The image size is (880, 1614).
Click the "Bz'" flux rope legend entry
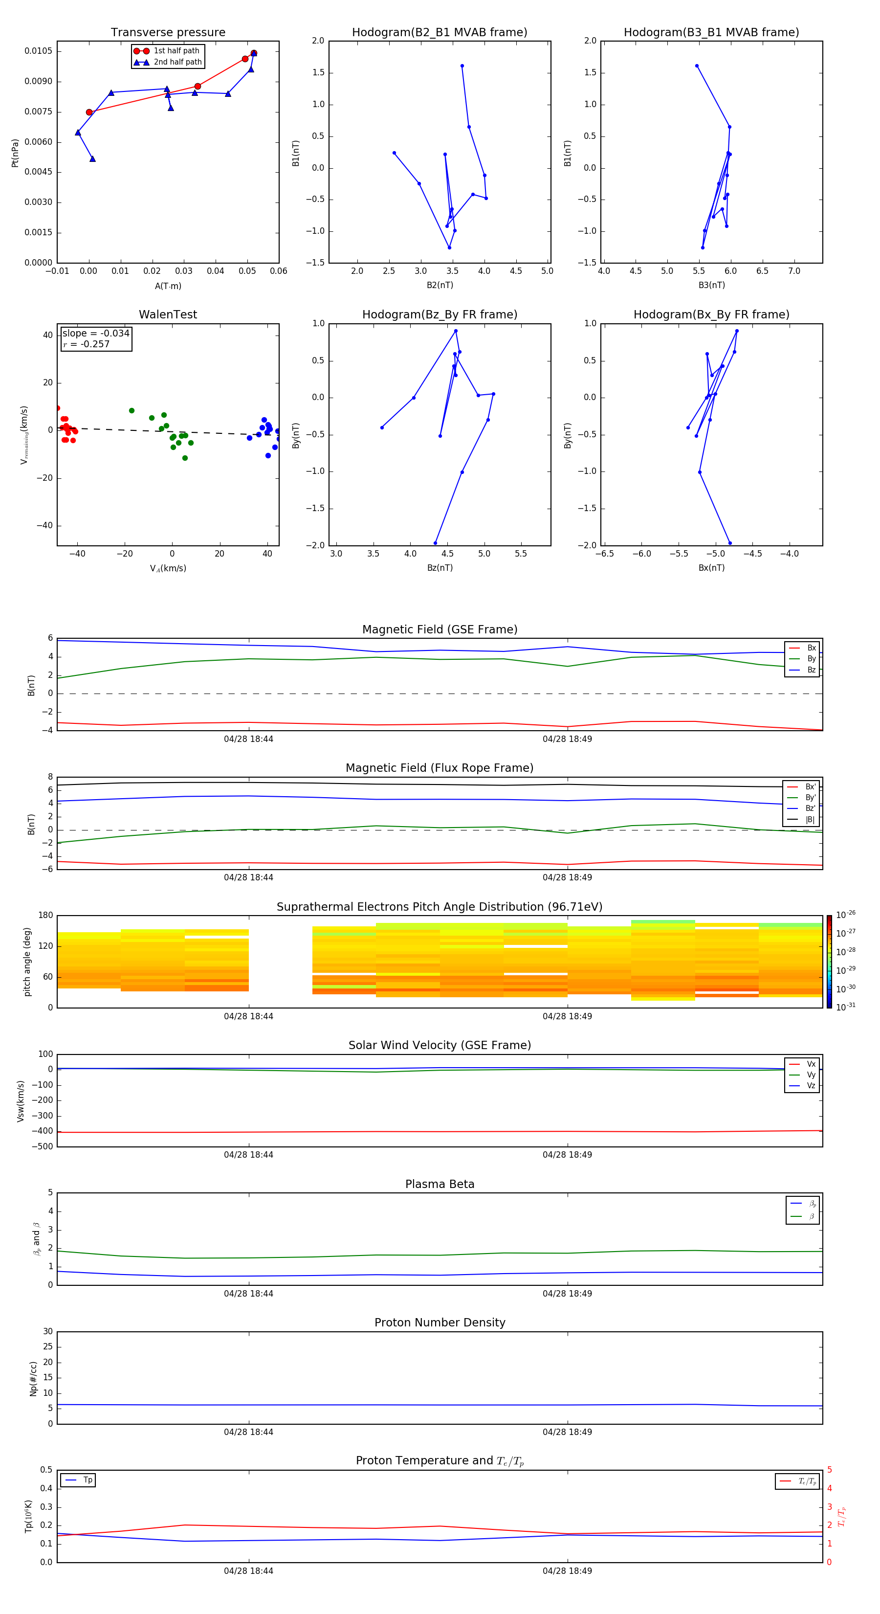pos(802,808)
